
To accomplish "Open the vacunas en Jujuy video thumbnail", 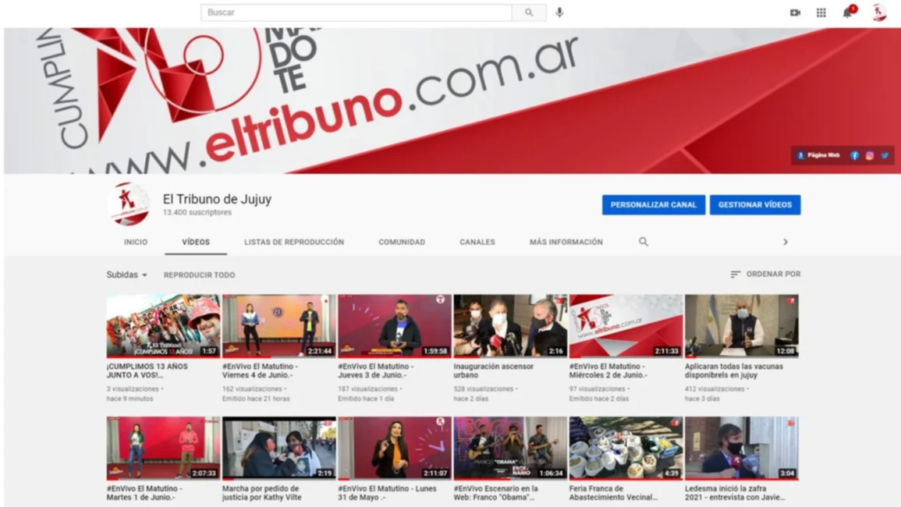I will click(x=742, y=326).
